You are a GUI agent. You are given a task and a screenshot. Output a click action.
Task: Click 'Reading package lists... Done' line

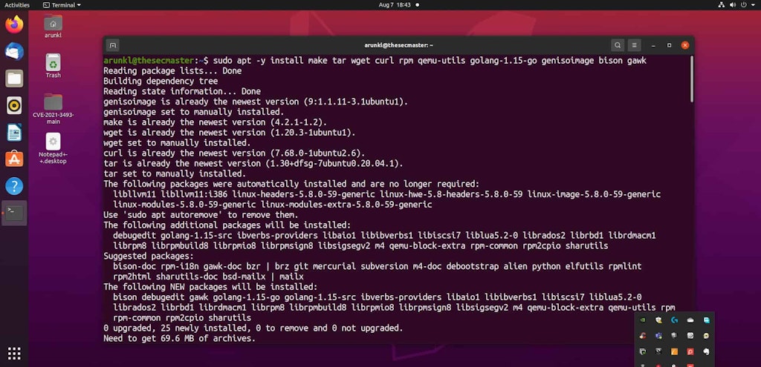coord(172,70)
